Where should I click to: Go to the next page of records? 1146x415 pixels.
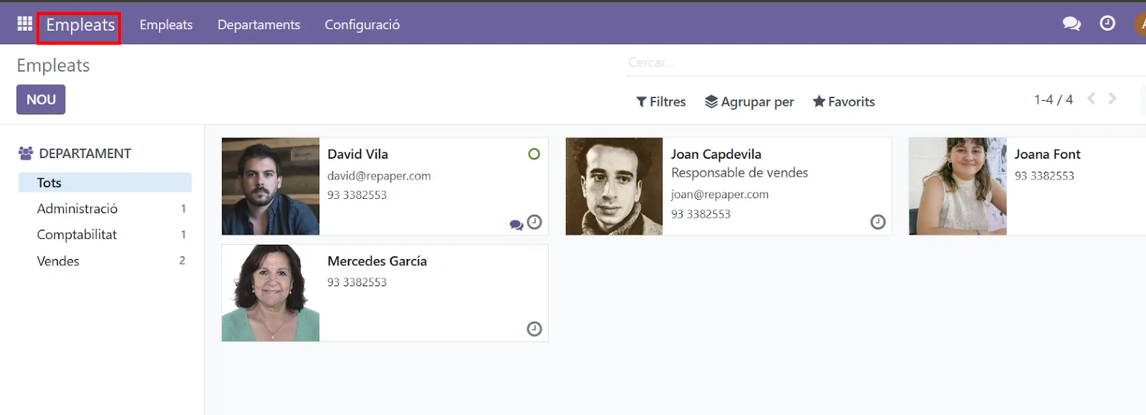click(1112, 99)
